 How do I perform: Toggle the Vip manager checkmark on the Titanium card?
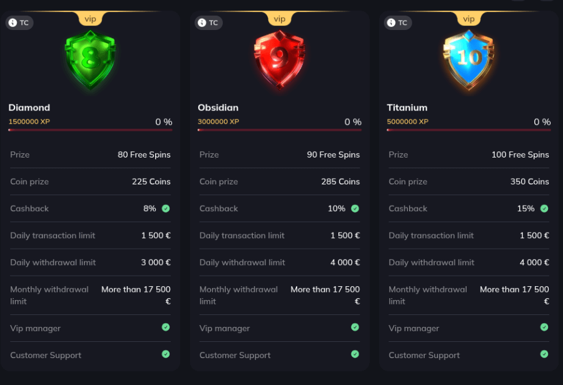[544, 327]
